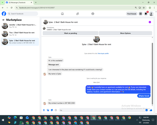Click the Find friends button

pos(132,14)
